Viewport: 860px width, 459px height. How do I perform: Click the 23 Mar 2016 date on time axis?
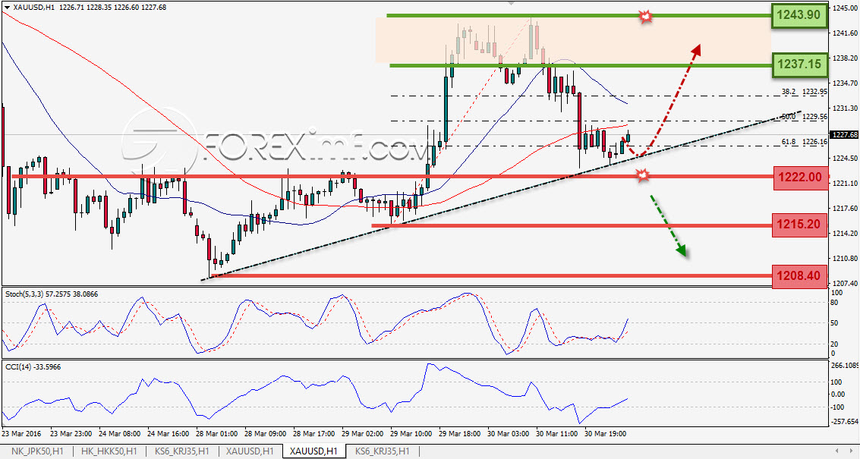21,434
